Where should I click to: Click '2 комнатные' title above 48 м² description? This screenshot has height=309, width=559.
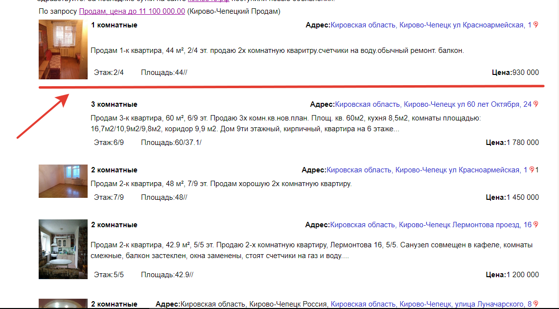[x=114, y=170]
